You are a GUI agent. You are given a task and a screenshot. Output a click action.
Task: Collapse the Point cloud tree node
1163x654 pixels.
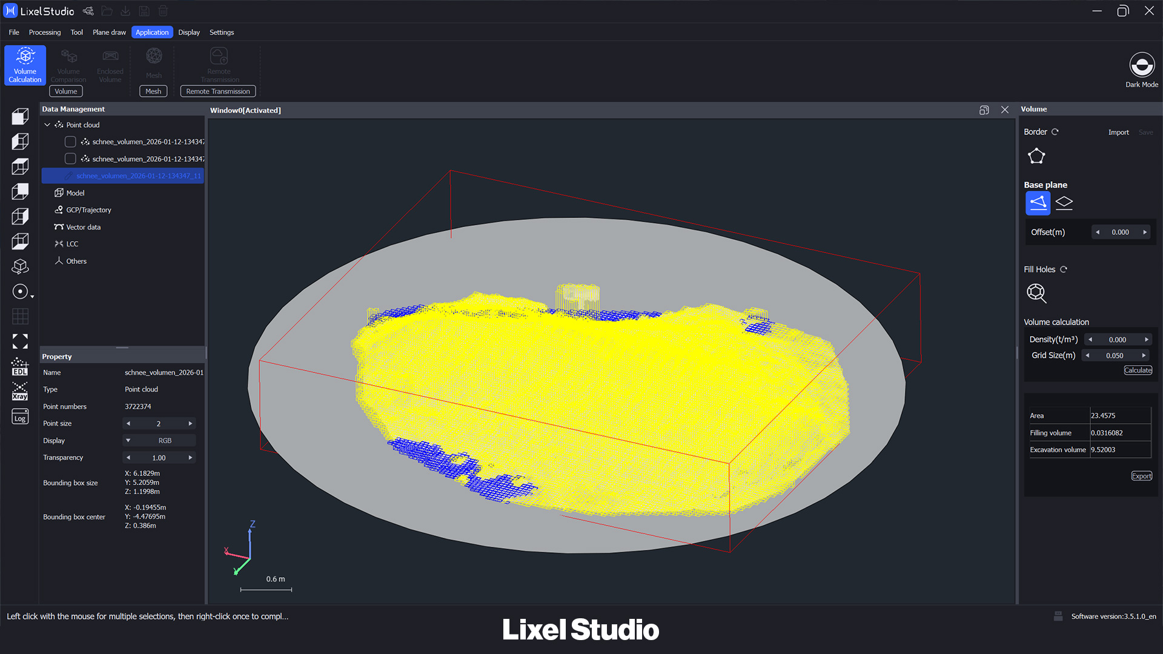click(47, 124)
